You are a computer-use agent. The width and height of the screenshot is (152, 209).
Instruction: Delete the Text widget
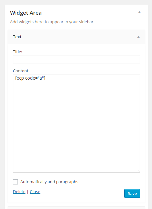[19, 191]
